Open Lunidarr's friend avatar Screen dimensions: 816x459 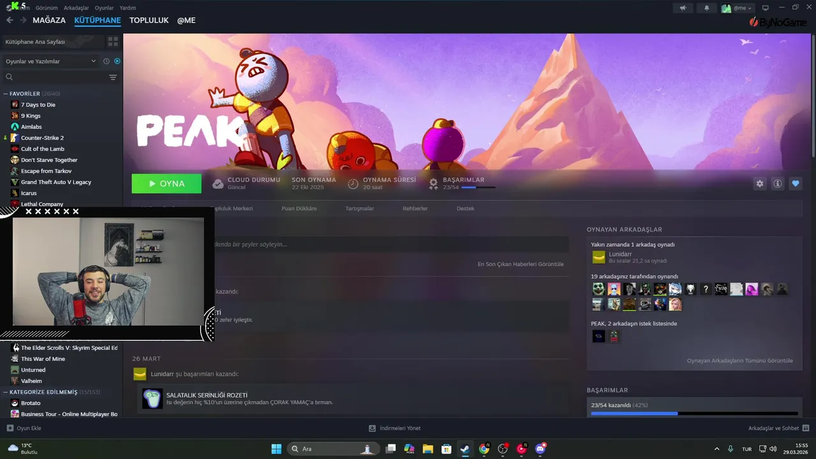(599, 257)
